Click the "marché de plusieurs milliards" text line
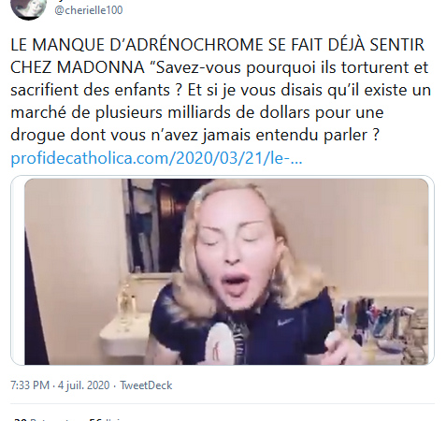 point(196,112)
